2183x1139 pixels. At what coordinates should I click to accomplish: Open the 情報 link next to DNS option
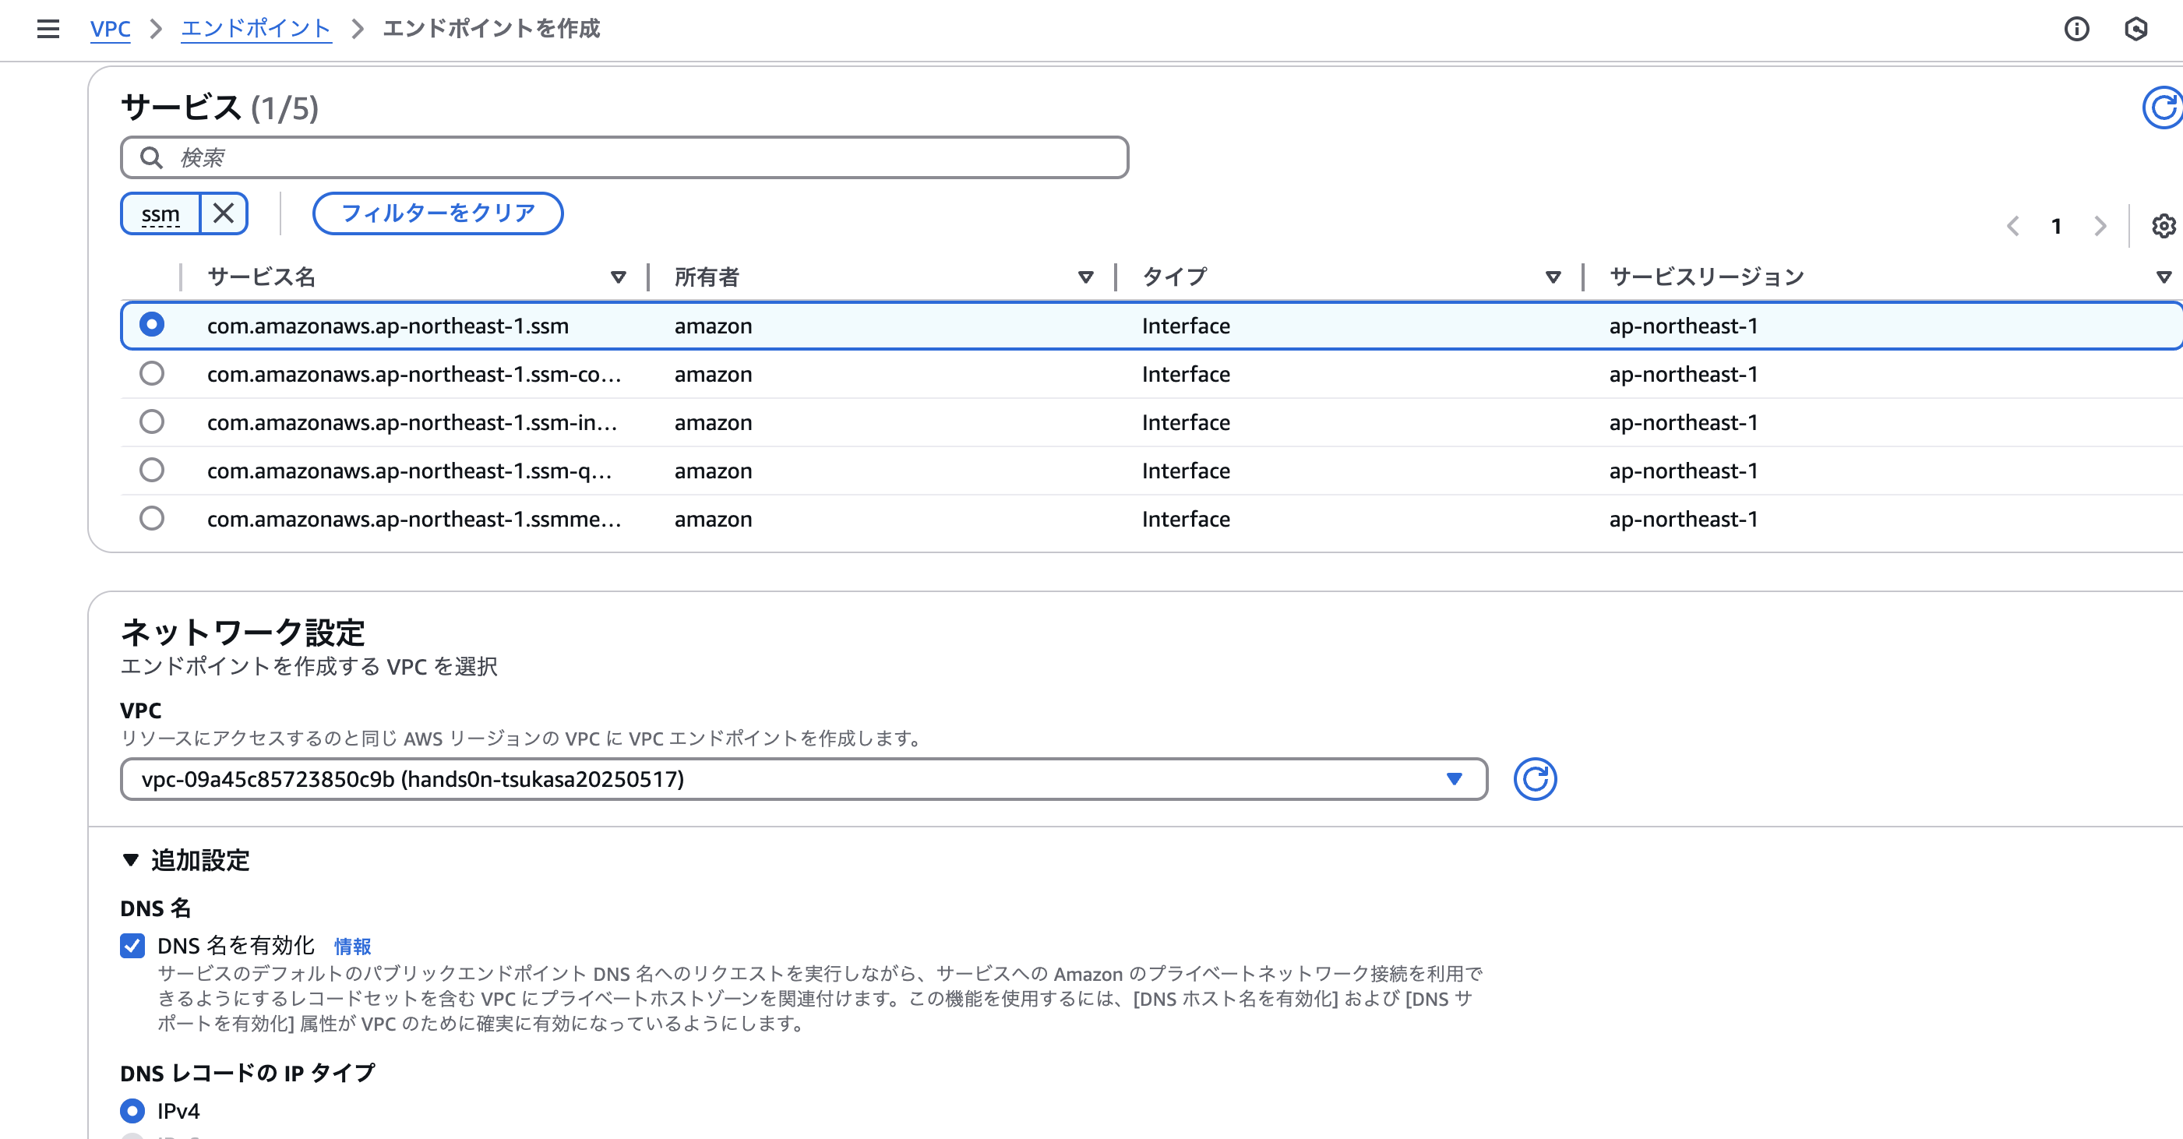(352, 946)
